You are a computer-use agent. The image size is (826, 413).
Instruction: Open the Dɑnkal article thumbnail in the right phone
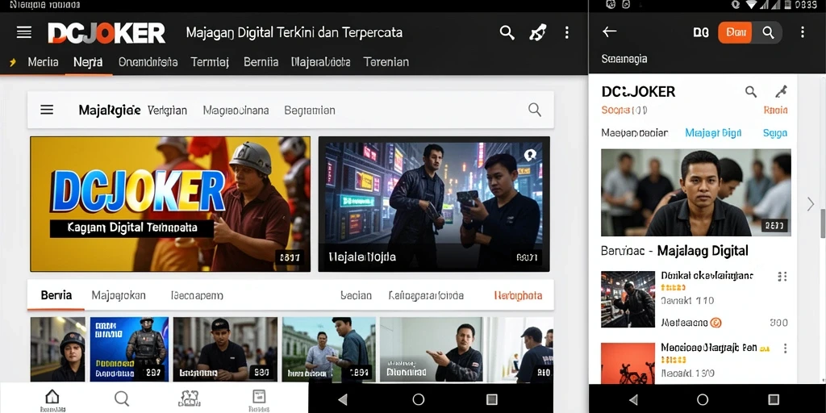click(x=628, y=299)
